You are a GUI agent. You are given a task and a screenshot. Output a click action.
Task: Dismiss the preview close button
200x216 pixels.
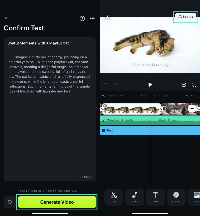107,17
